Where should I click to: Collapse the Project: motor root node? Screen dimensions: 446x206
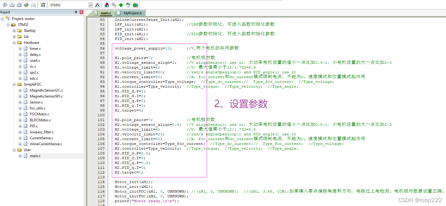(2, 19)
